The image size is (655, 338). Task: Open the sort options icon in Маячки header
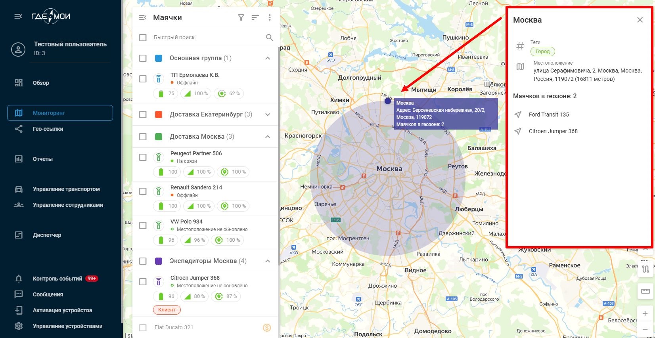pyautogui.click(x=255, y=17)
